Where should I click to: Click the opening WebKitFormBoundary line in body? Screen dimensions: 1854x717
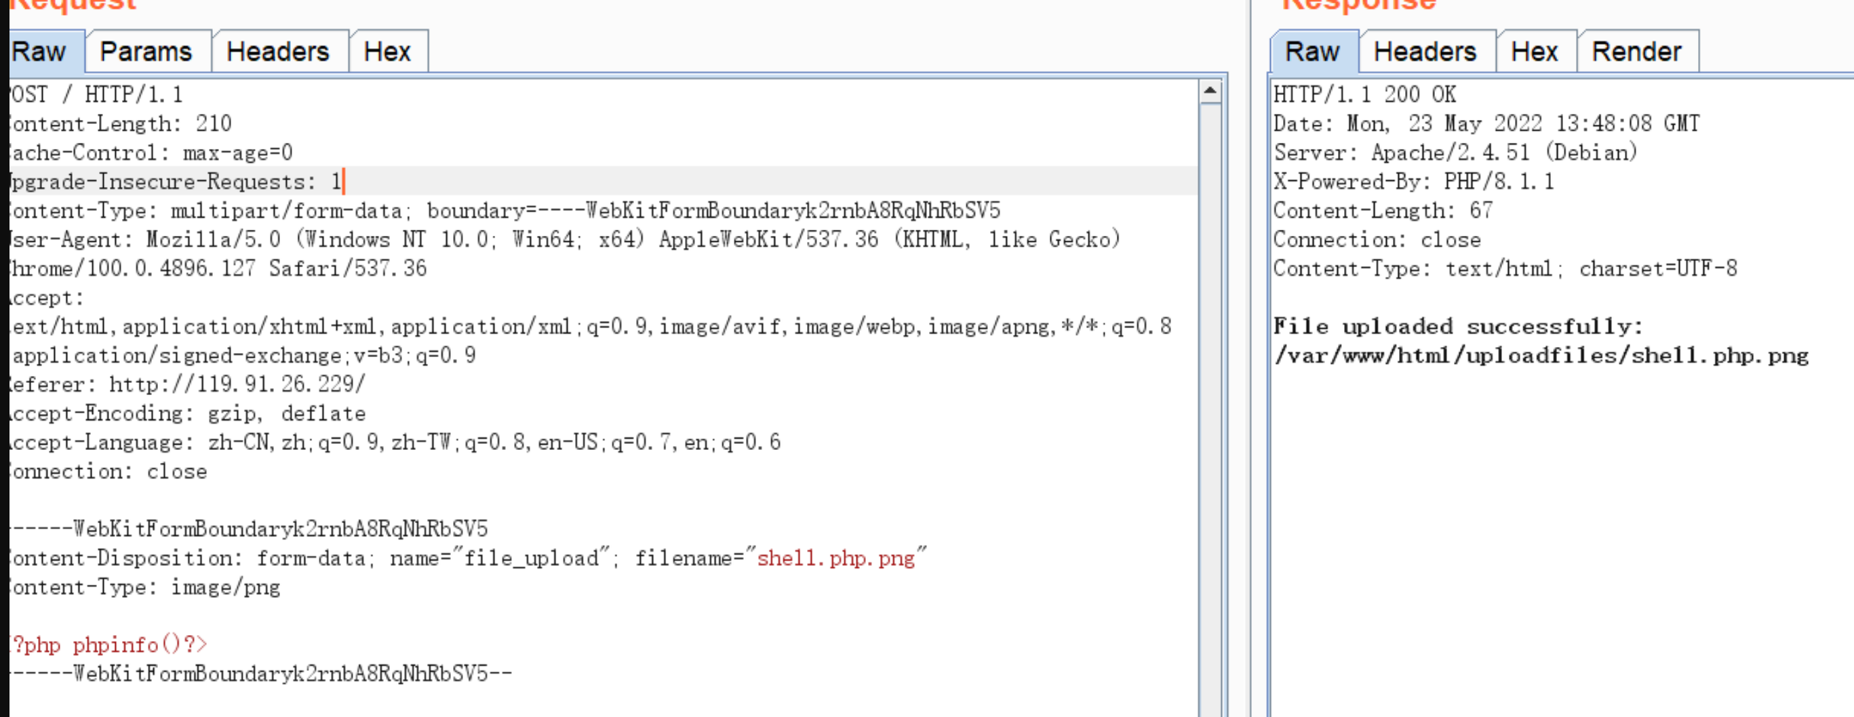click(x=249, y=529)
